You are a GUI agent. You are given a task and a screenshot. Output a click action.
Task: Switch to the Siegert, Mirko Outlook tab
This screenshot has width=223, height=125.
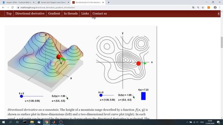click(18, 2)
